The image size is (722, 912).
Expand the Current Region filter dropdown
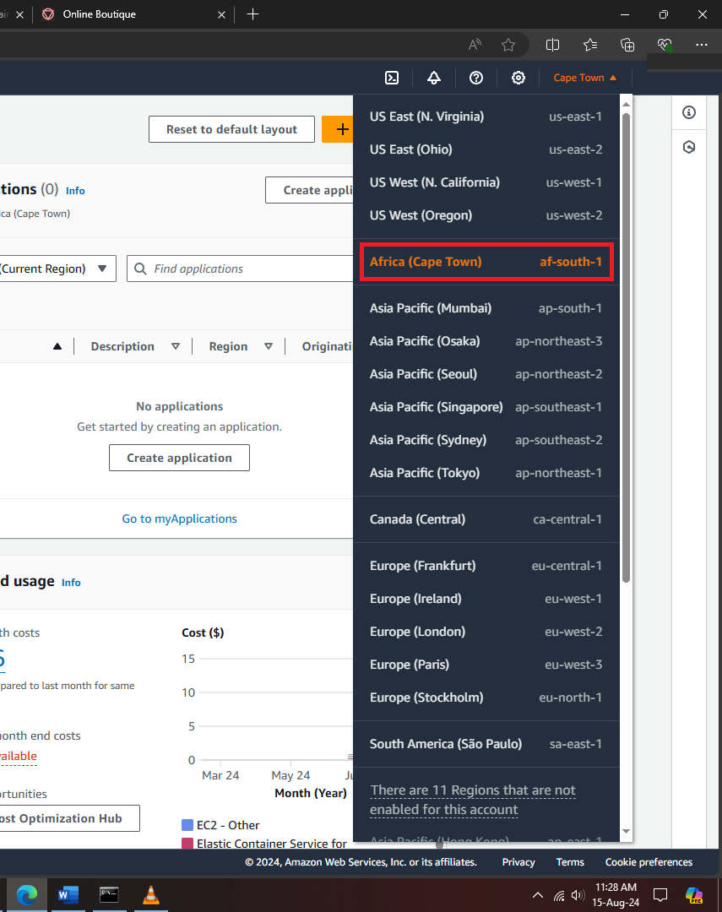[x=57, y=269]
